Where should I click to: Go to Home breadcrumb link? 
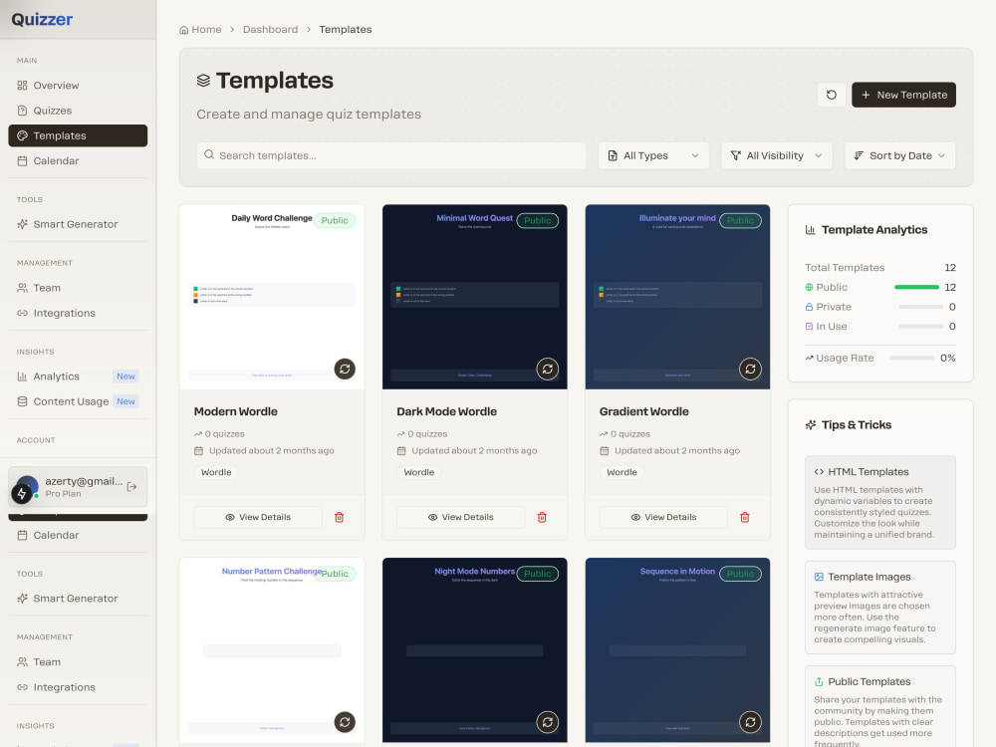pyautogui.click(x=201, y=30)
